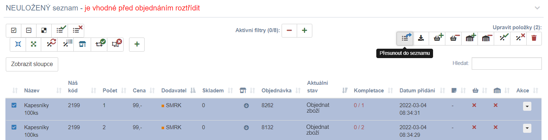Screen dimensions: 548x140
Task: Uncheck the first Kapesníky row checkbox
Action: 14,105
